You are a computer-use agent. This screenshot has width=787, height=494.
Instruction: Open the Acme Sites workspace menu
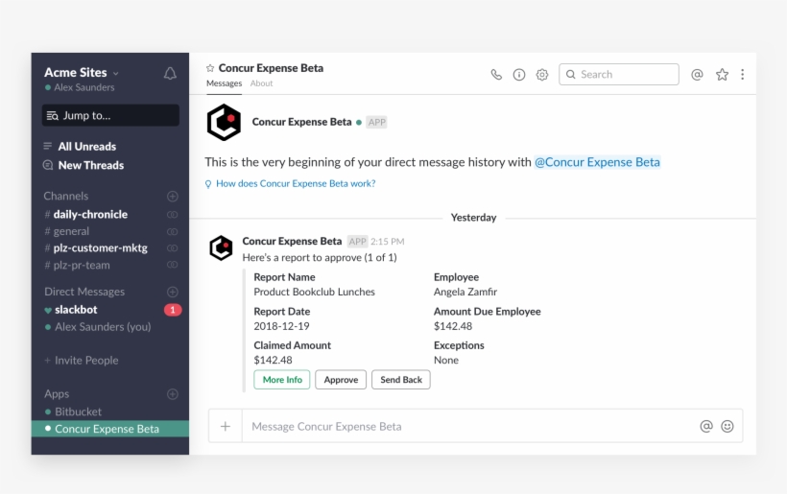point(82,73)
